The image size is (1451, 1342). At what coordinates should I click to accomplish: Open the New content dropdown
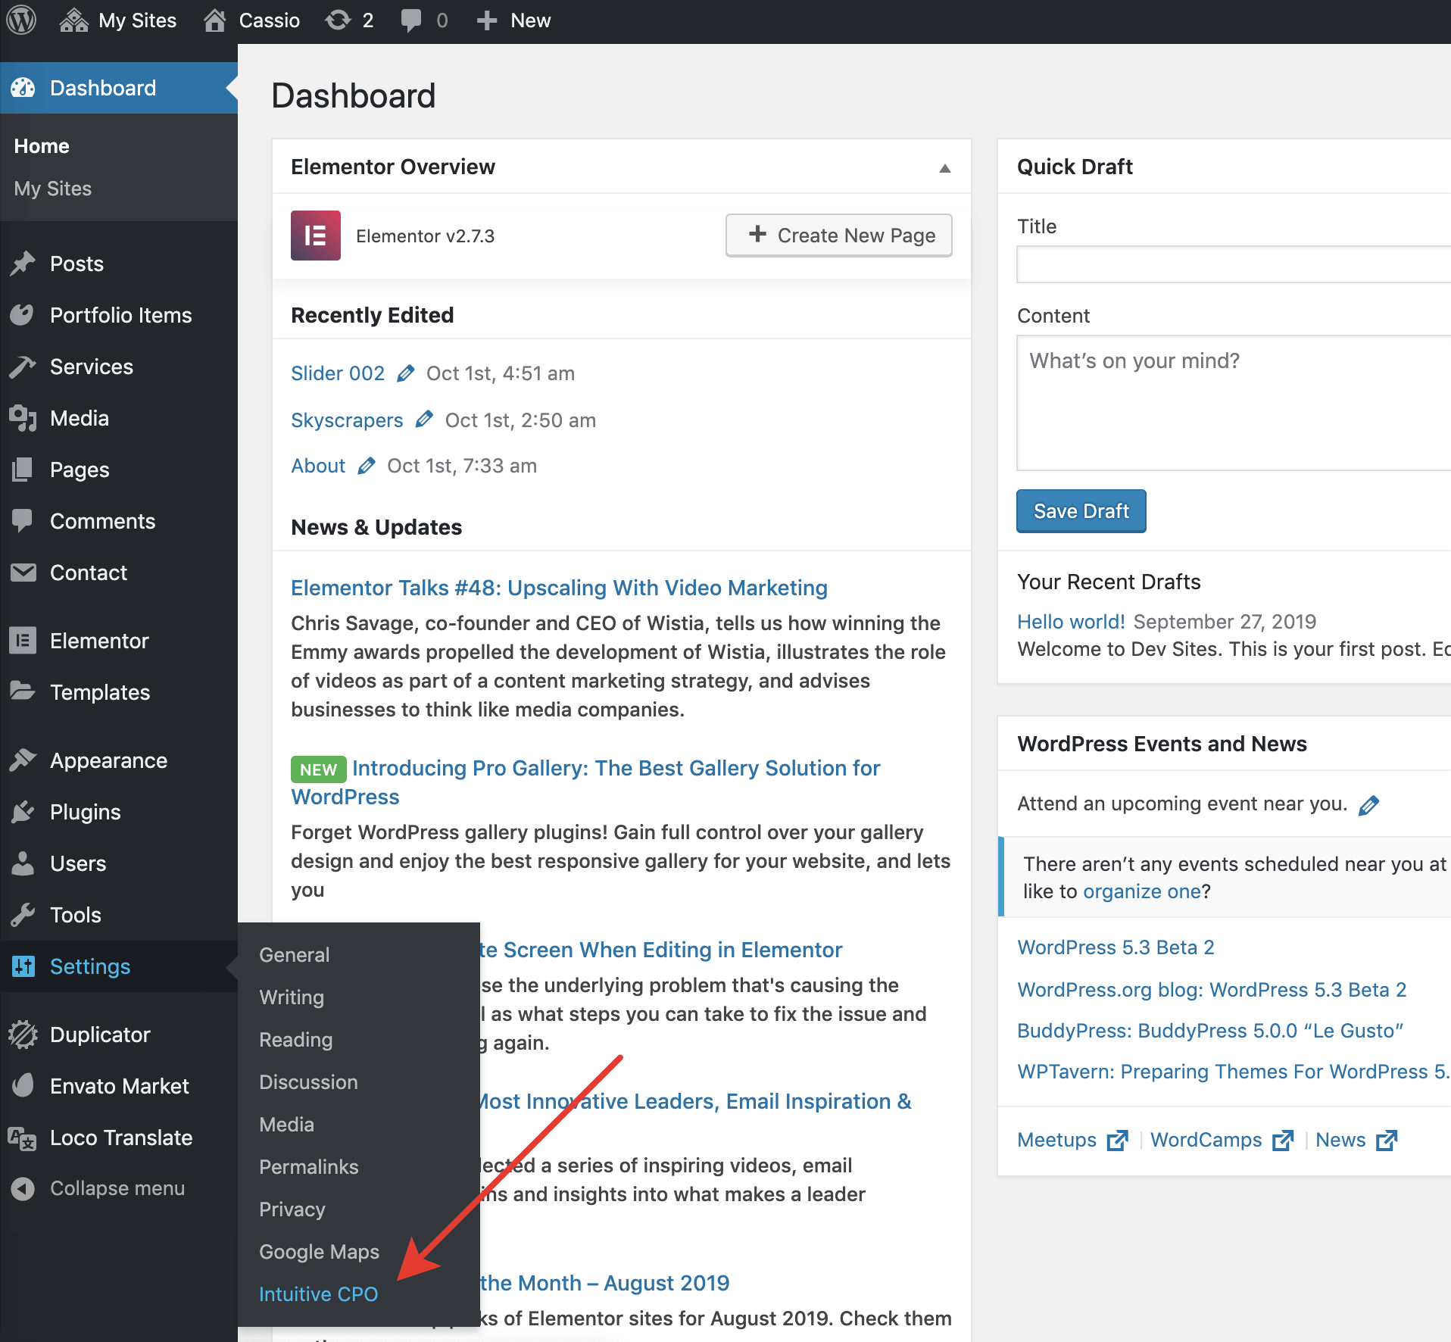point(514,20)
